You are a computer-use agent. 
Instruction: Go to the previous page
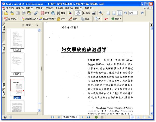[x=59, y=117]
